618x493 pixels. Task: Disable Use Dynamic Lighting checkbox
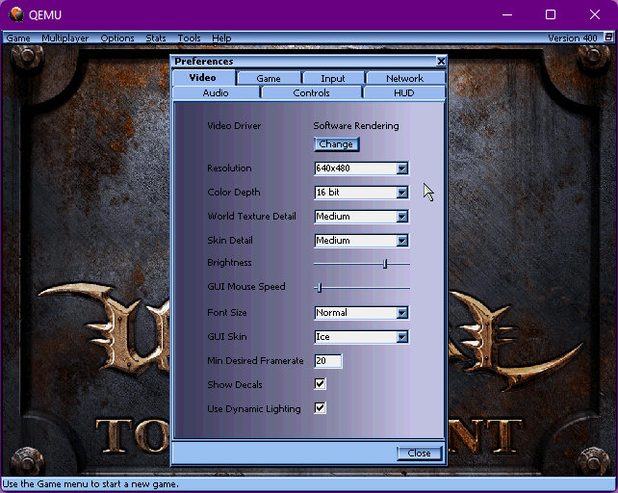[320, 408]
